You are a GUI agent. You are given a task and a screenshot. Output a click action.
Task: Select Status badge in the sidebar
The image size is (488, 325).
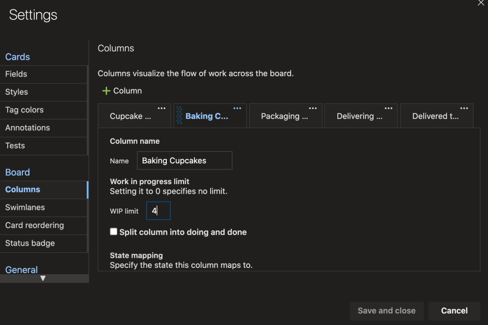click(x=30, y=243)
